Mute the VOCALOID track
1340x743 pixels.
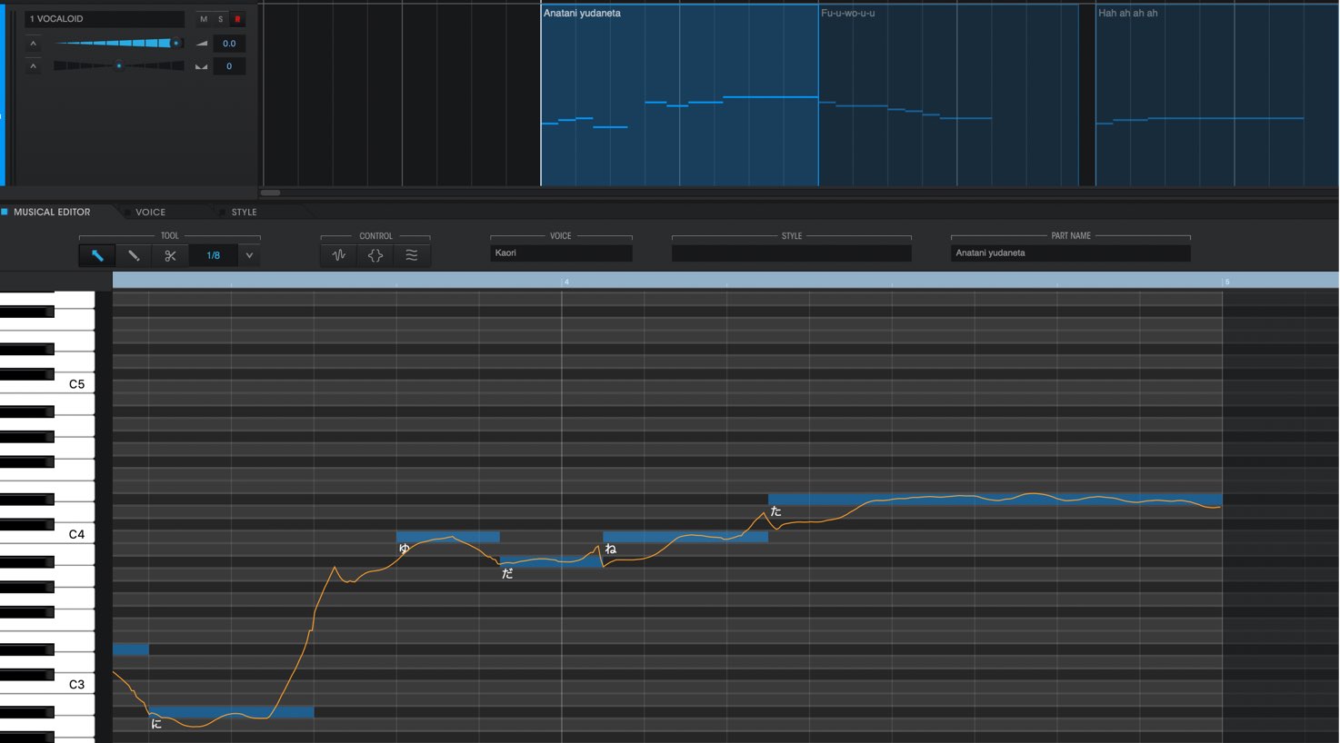coord(204,19)
